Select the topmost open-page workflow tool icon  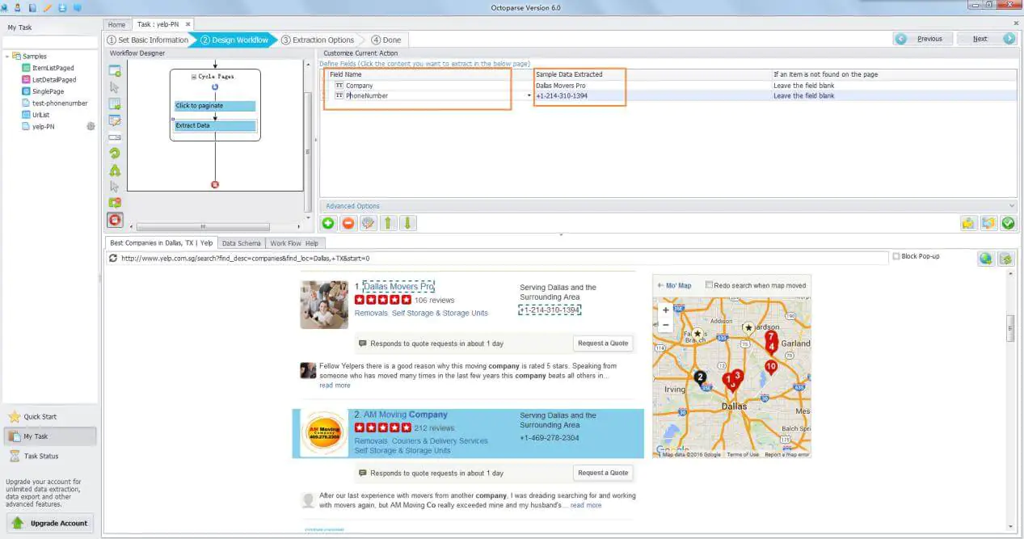(115, 70)
